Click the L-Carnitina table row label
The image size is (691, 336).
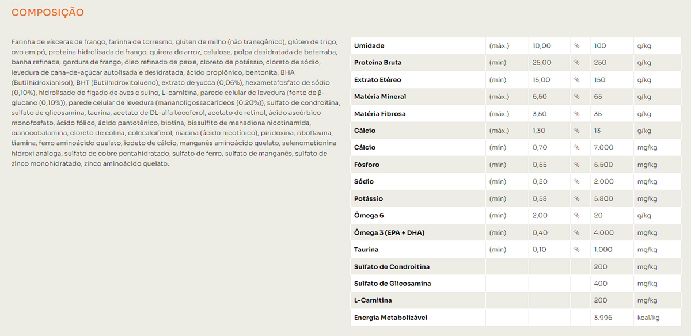(373, 301)
